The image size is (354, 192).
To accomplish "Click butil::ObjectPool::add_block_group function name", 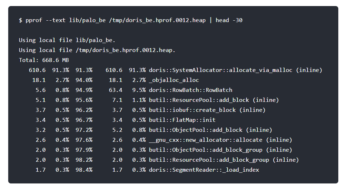I will pos(206,150).
